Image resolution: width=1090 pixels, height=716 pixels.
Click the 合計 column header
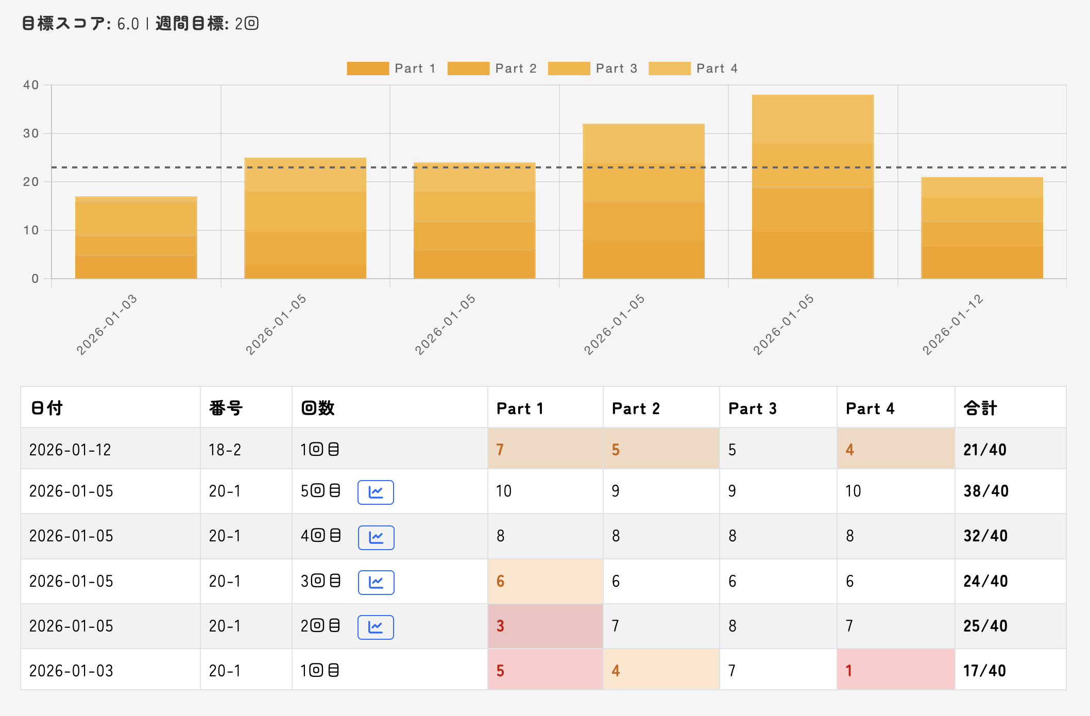[980, 408]
